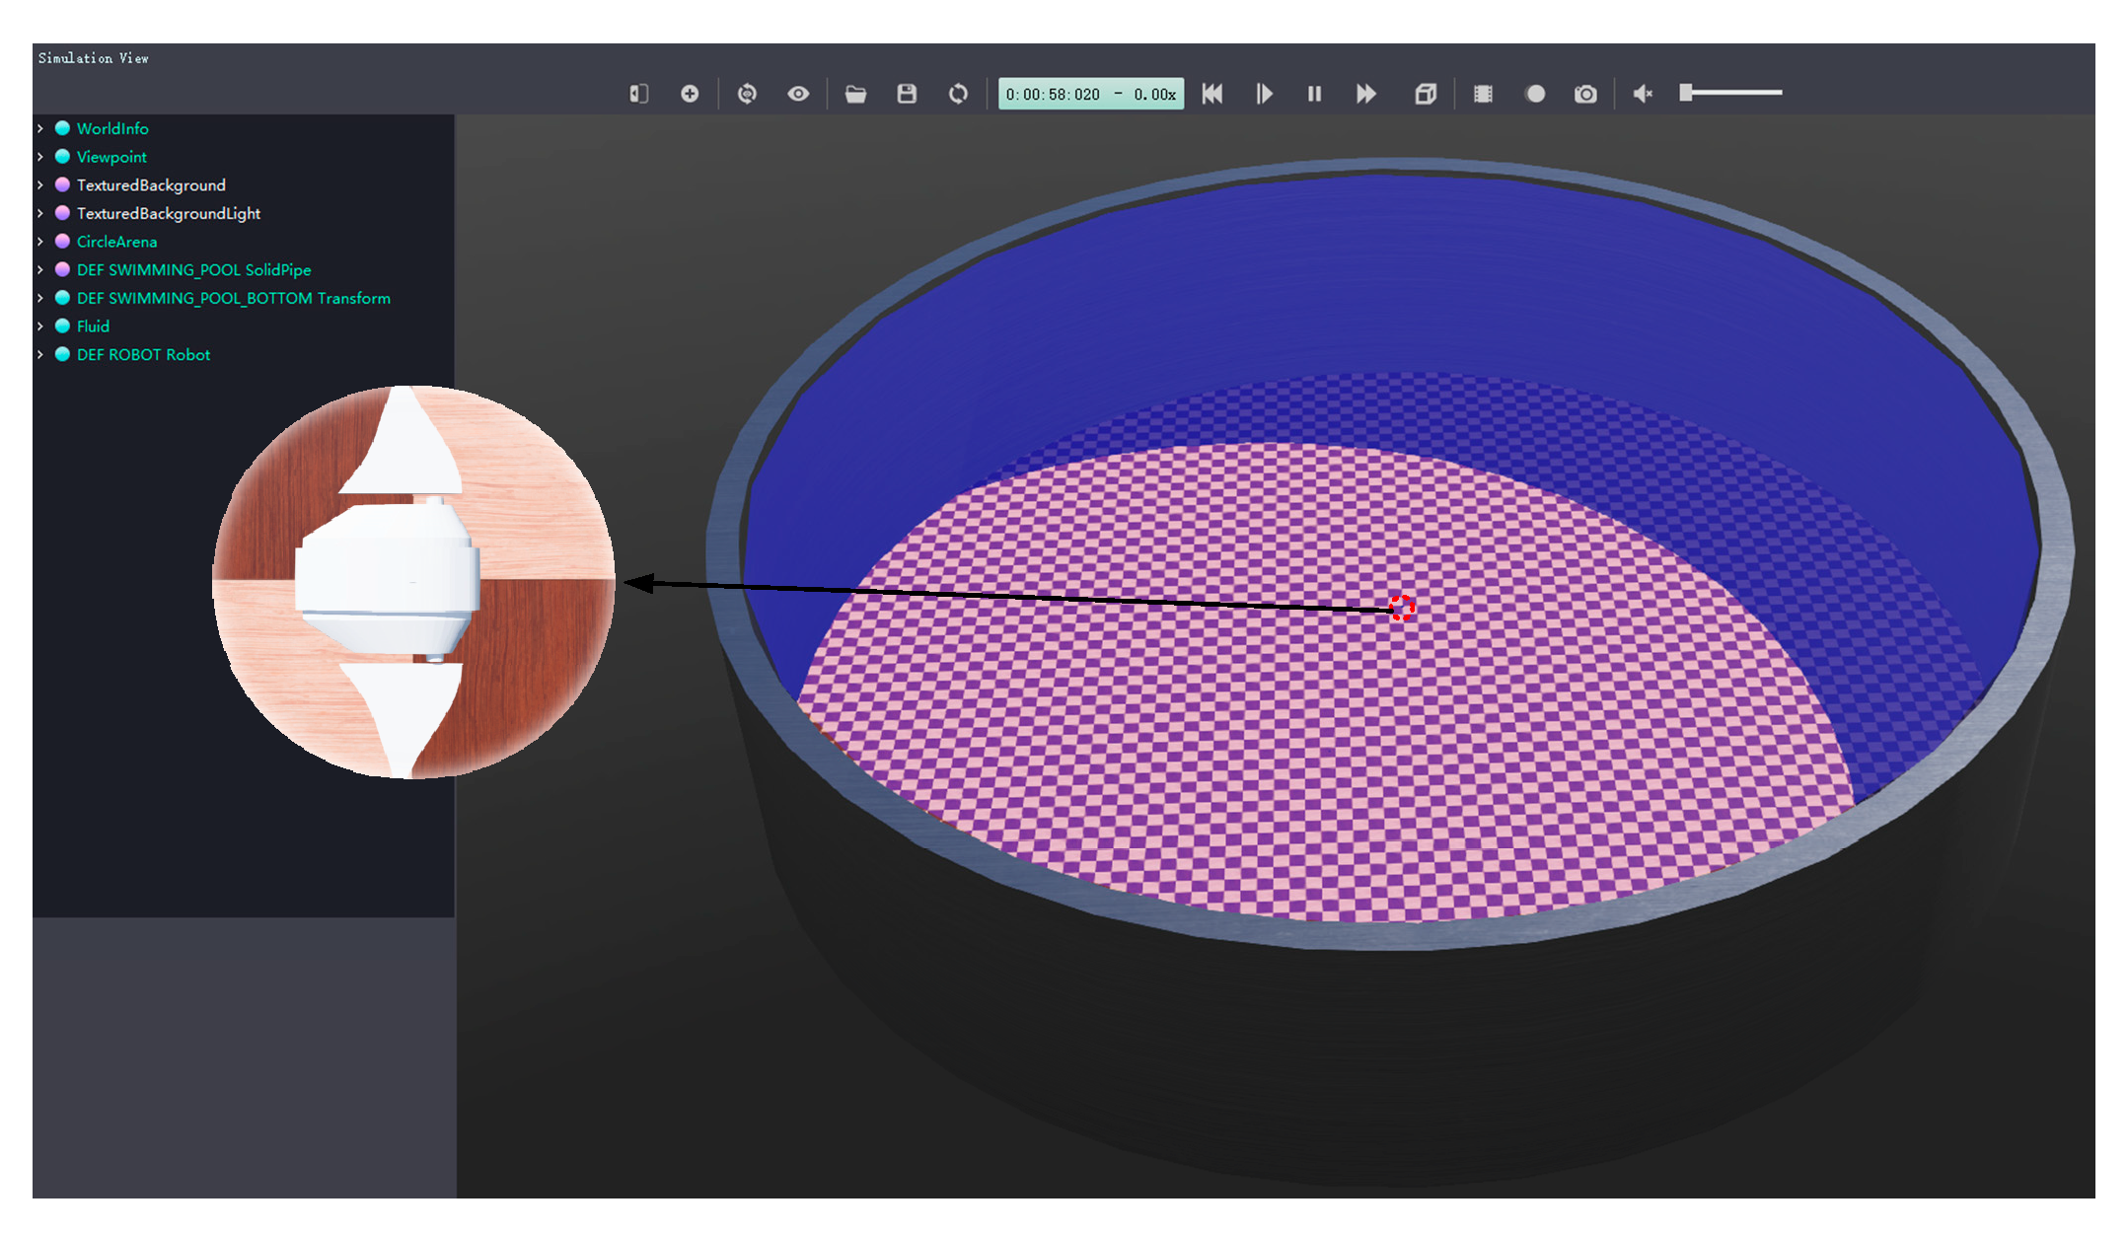
Task: Run the simulation in fast-forward mode
Action: (x=1366, y=94)
